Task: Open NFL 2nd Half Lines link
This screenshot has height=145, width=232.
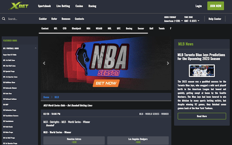Action: tap(9, 66)
